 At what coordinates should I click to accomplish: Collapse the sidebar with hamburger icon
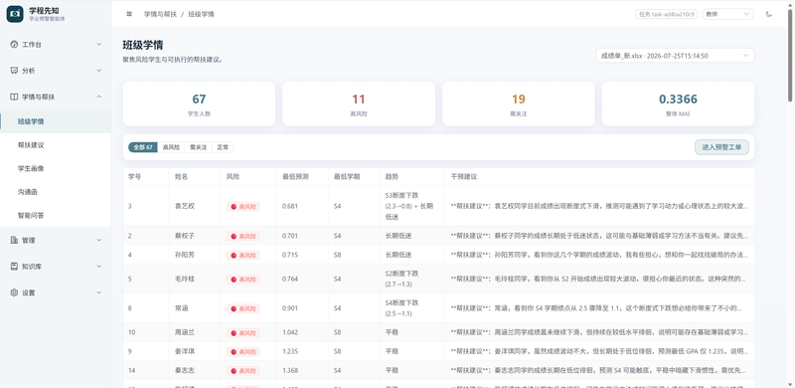(129, 14)
